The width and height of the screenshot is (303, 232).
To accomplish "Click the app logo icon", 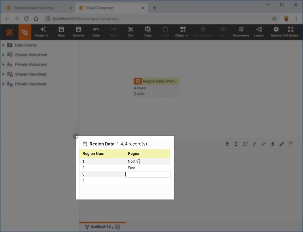I will click(9, 32).
